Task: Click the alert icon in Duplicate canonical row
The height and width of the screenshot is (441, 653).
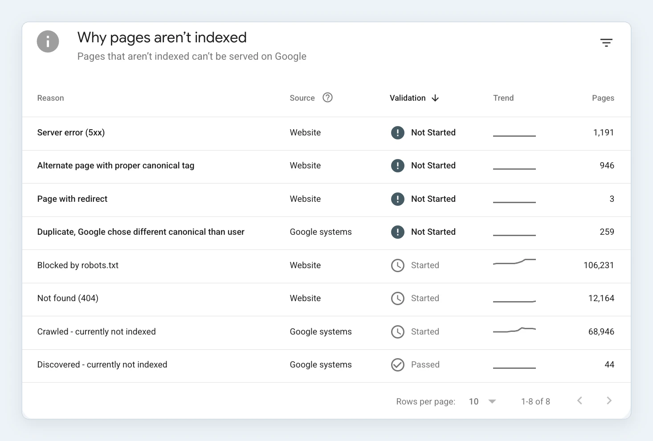Action: point(397,232)
